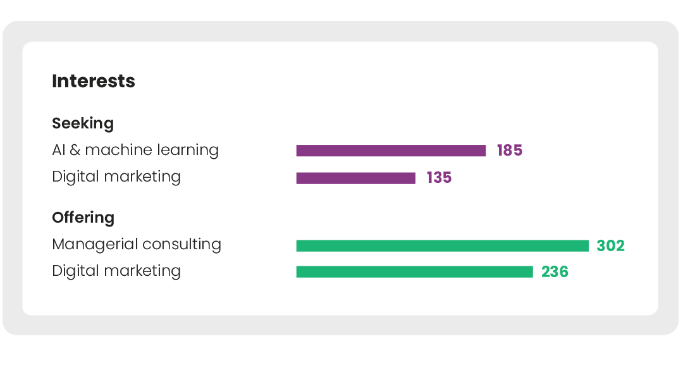Click the purple Digital marketing bar

[x=356, y=178]
